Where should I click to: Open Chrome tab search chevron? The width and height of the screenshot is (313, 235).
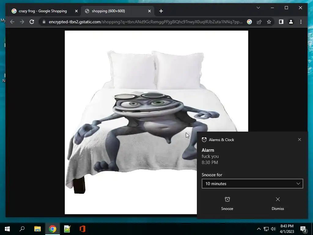pyautogui.click(x=258, y=8)
